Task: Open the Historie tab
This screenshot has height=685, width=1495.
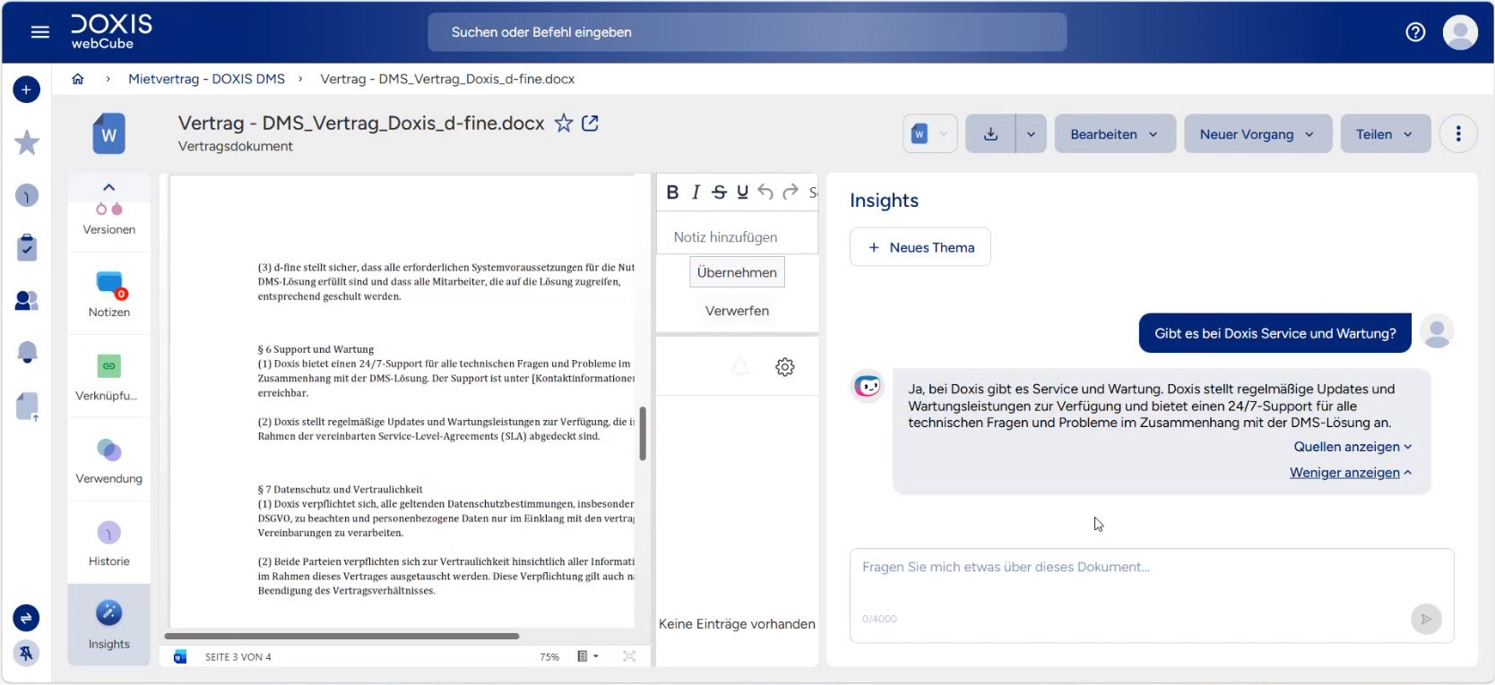Action: pos(109,544)
